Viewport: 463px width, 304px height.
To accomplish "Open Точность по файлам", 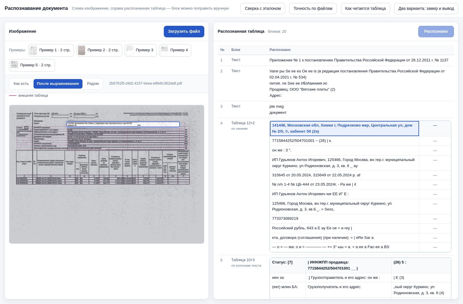I will click(x=313, y=8).
